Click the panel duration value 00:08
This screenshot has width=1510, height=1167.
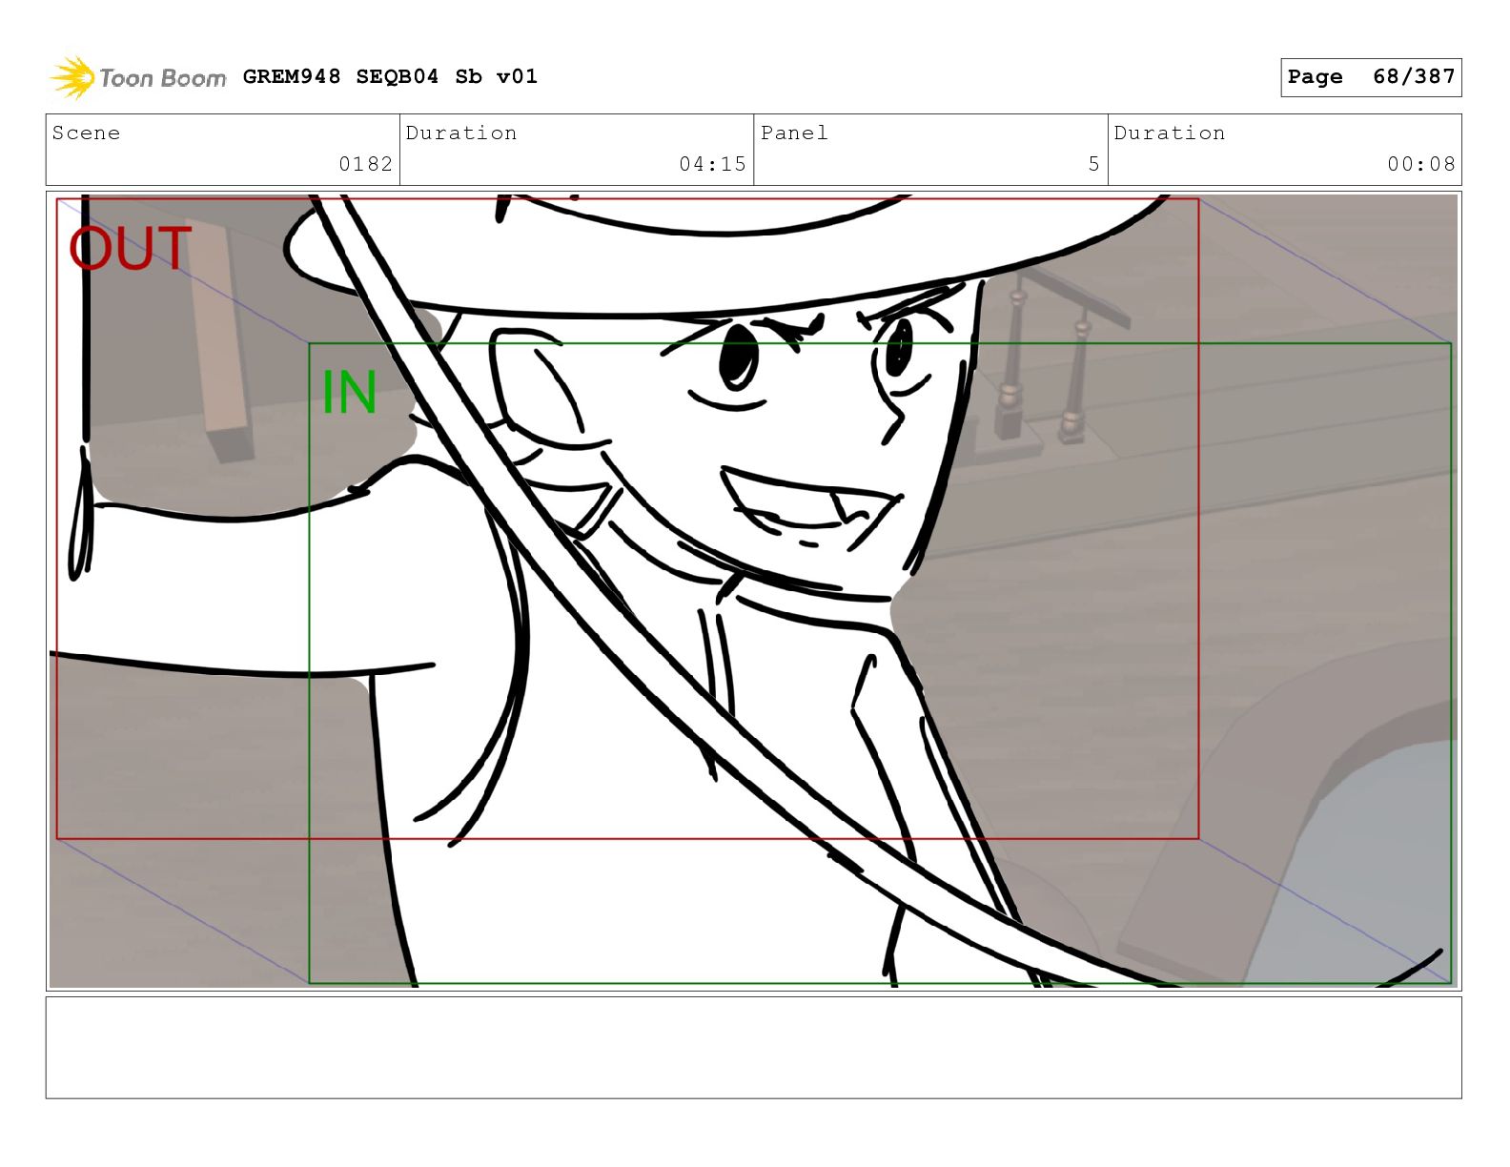click(1421, 164)
